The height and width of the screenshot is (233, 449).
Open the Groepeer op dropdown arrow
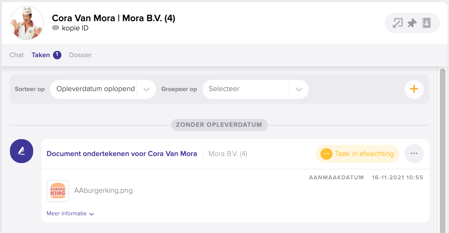point(299,89)
